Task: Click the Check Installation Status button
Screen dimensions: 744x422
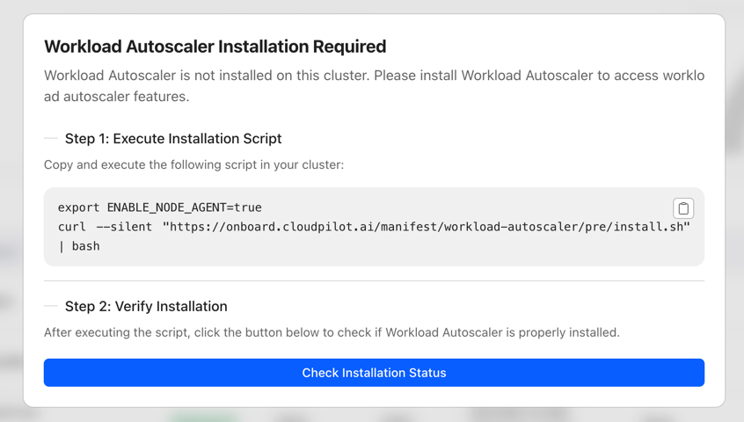Action: pyautogui.click(x=374, y=373)
